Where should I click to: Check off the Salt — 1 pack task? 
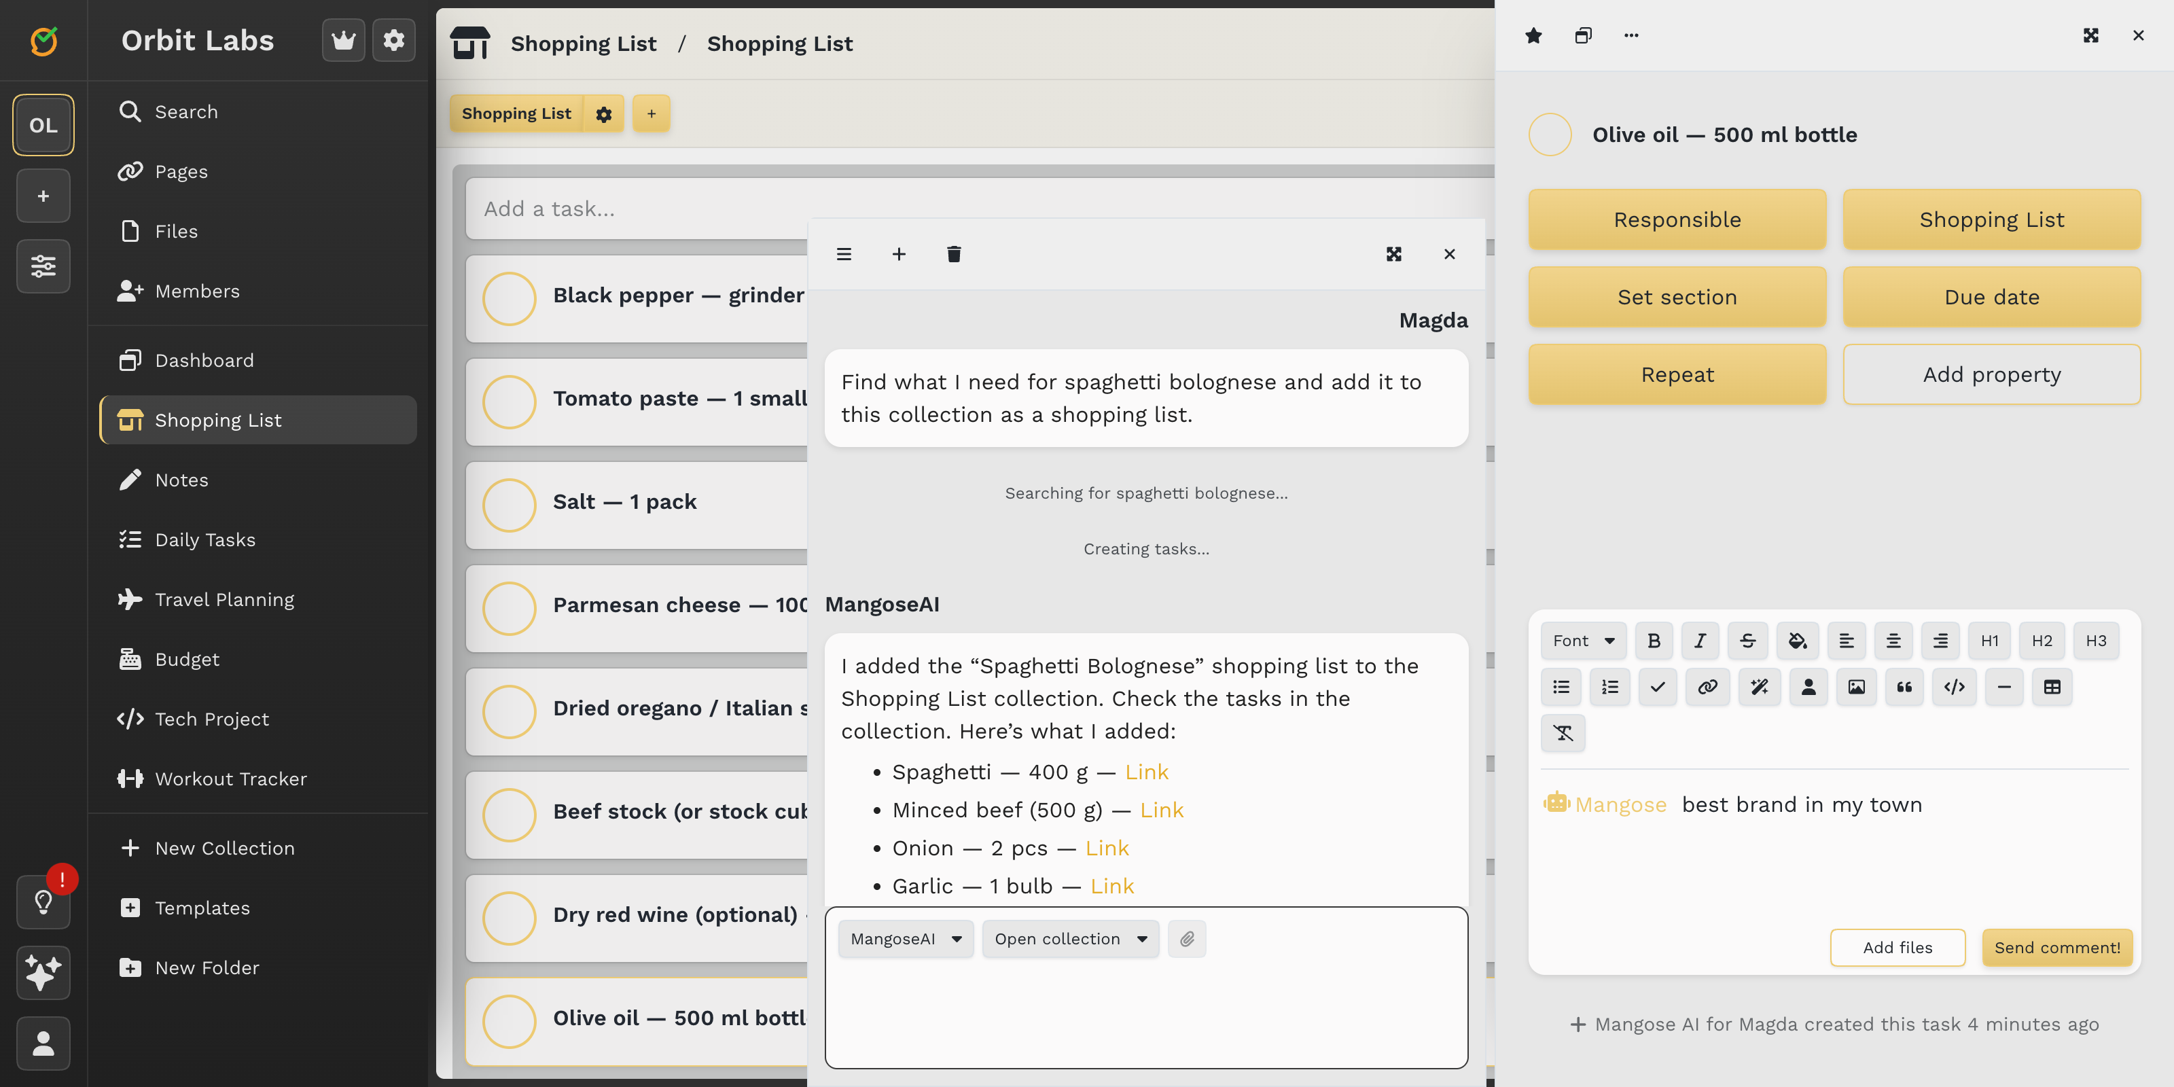pos(509,504)
